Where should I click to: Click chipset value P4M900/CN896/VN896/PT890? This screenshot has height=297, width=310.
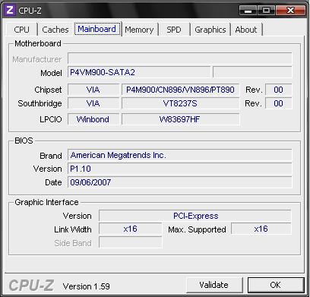(180, 90)
